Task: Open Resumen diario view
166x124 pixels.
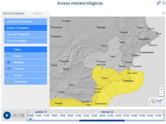Action: click(25, 41)
